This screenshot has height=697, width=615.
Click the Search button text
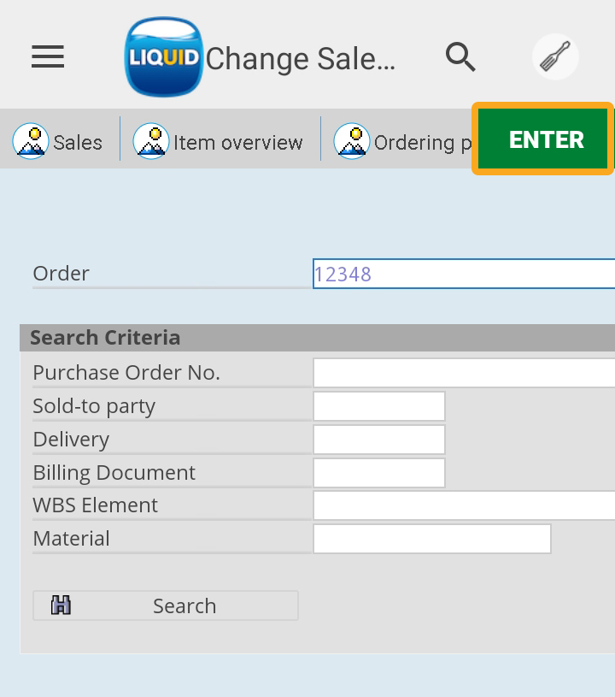(x=184, y=605)
